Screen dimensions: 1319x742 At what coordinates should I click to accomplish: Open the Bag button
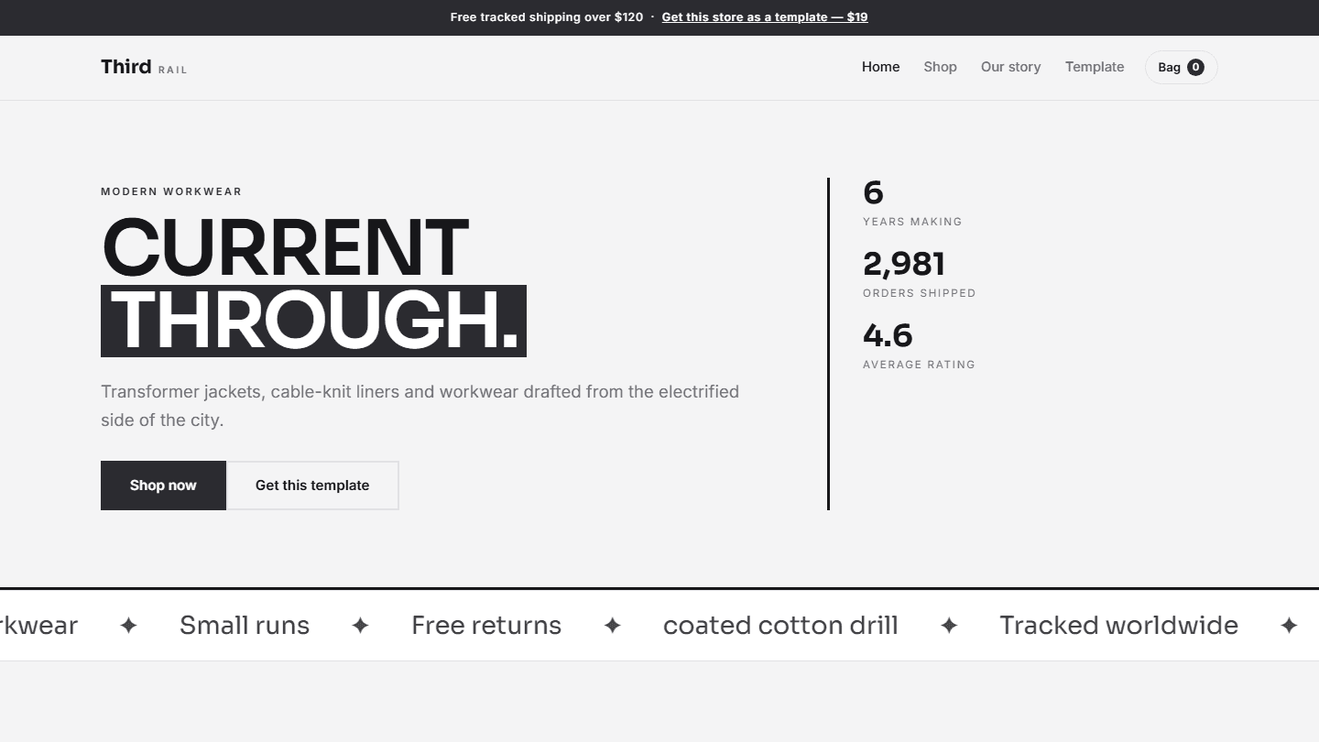coord(1181,67)
